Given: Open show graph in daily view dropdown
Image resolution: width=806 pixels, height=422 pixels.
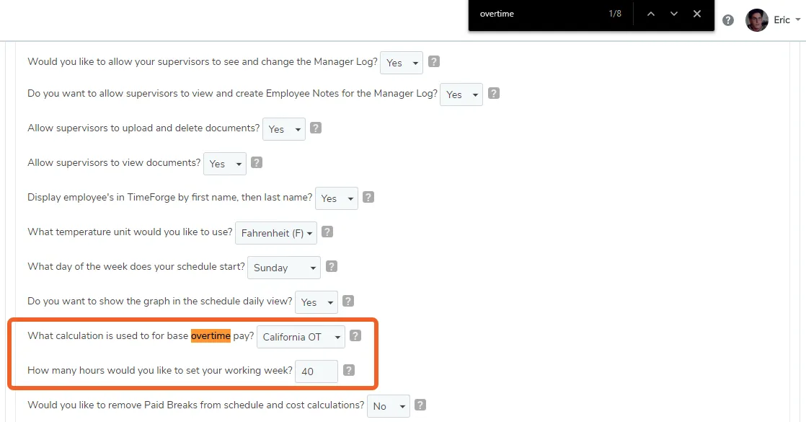Looking at the screenshot, I should pos(316,302).
